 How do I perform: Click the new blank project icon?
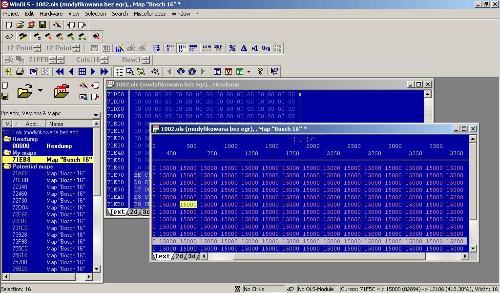pyautogui.click(x=9, y=25)
